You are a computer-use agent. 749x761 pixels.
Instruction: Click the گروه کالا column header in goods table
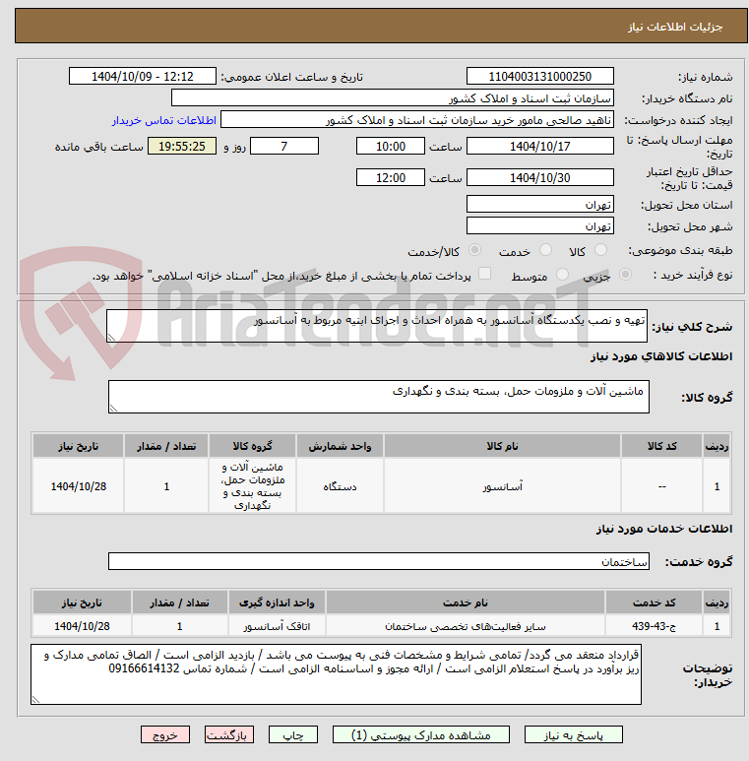252,446
